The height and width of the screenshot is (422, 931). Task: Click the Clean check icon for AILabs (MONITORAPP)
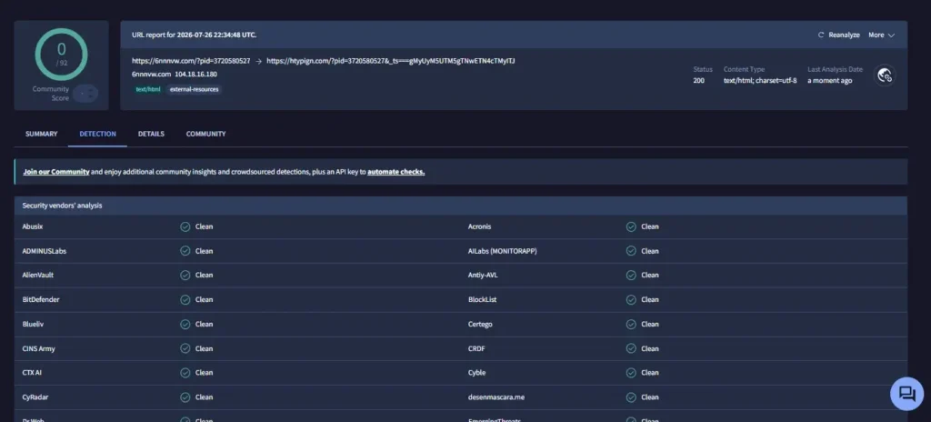pos(631,251)
